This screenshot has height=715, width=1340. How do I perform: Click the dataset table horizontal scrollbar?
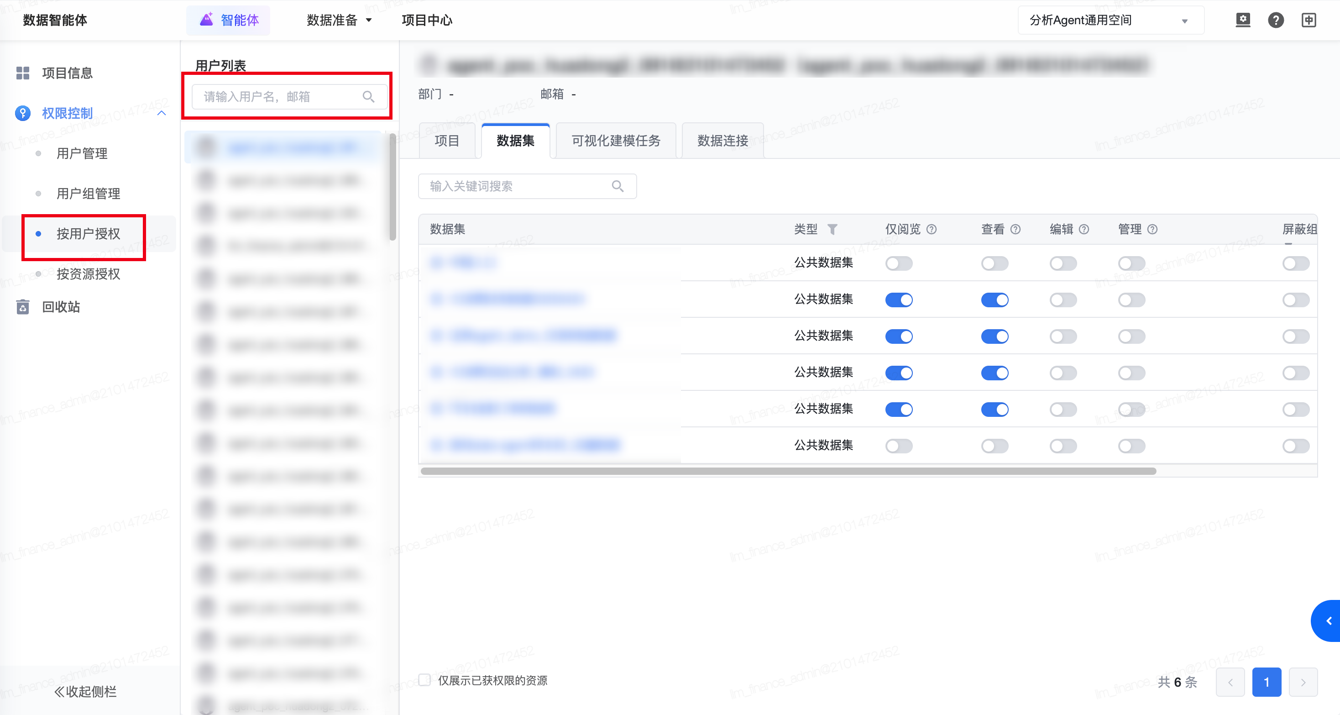point(788,471)
